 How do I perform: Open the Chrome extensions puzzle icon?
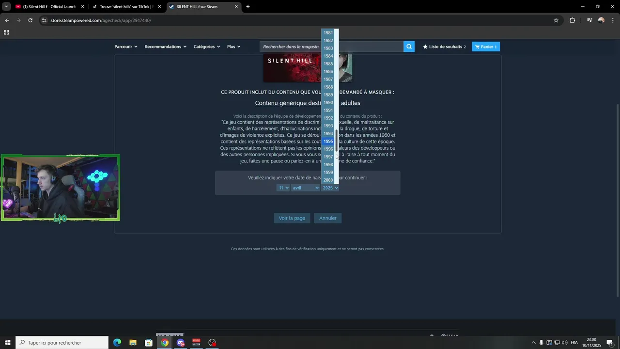coord(572,20)
